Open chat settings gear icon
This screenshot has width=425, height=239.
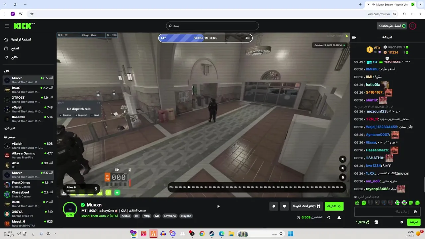point(402,222)
